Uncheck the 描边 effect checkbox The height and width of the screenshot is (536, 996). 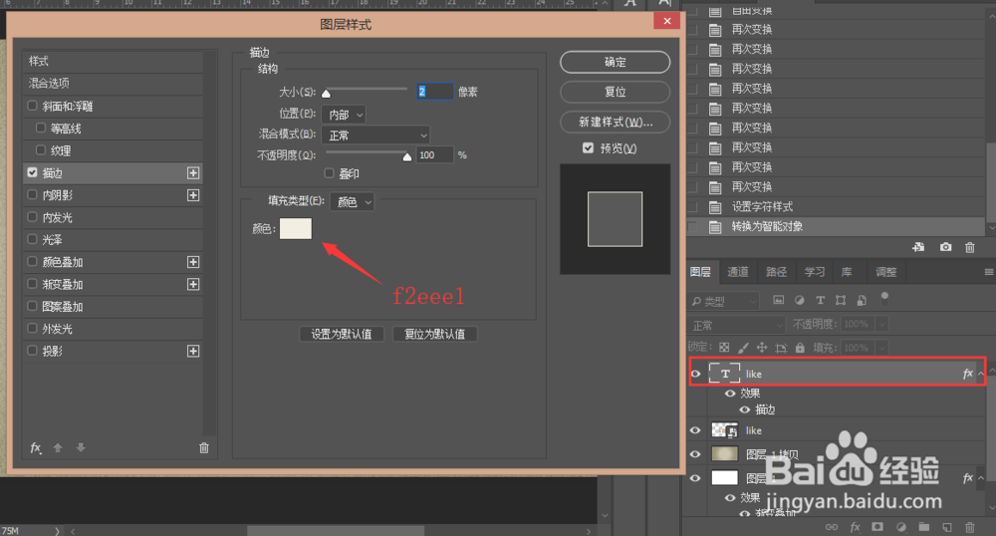(33, 172)
